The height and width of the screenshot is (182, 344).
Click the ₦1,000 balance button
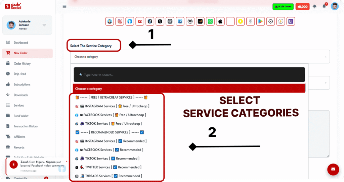(302, 7)
